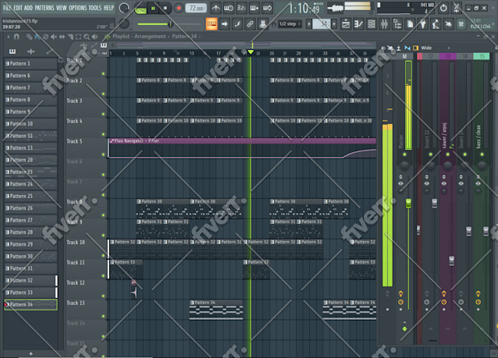Click the pause button in transport

[153, 9]
